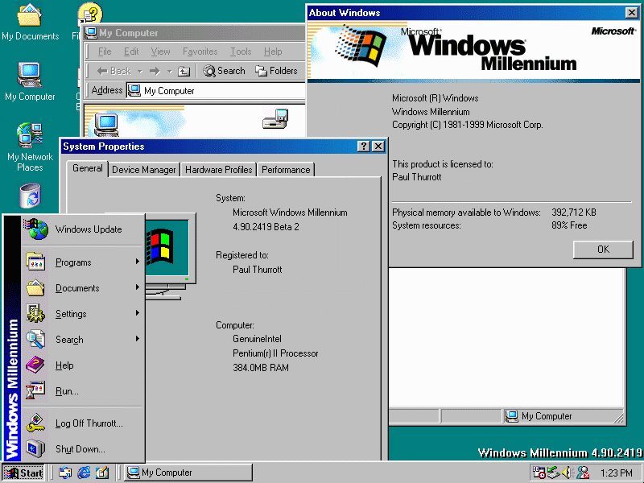Viewport: 644px width, 483px height.
Task: Click the MSN Messenger tray icon
Action: click(584, 473)
